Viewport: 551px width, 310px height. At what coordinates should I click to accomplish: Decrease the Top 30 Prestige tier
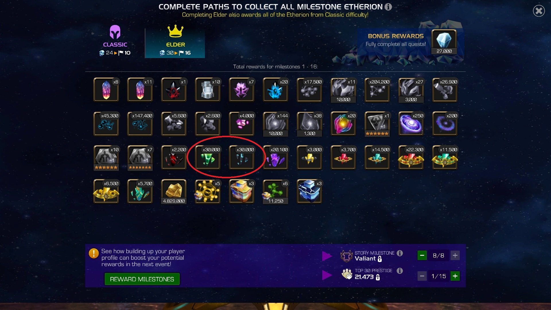click(x=422, y=276)
